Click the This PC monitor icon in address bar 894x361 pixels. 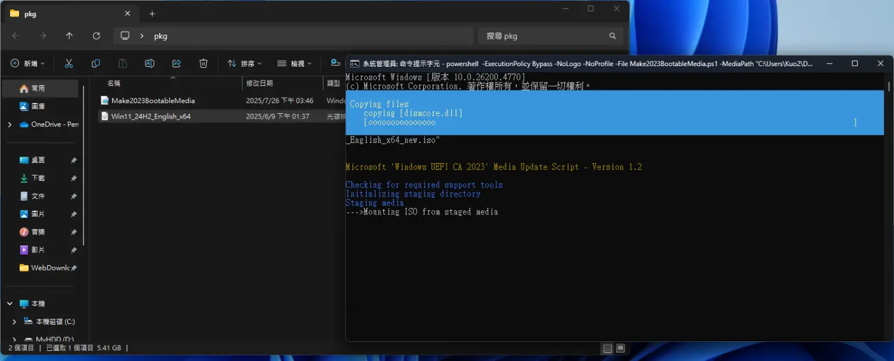(125, 36)
